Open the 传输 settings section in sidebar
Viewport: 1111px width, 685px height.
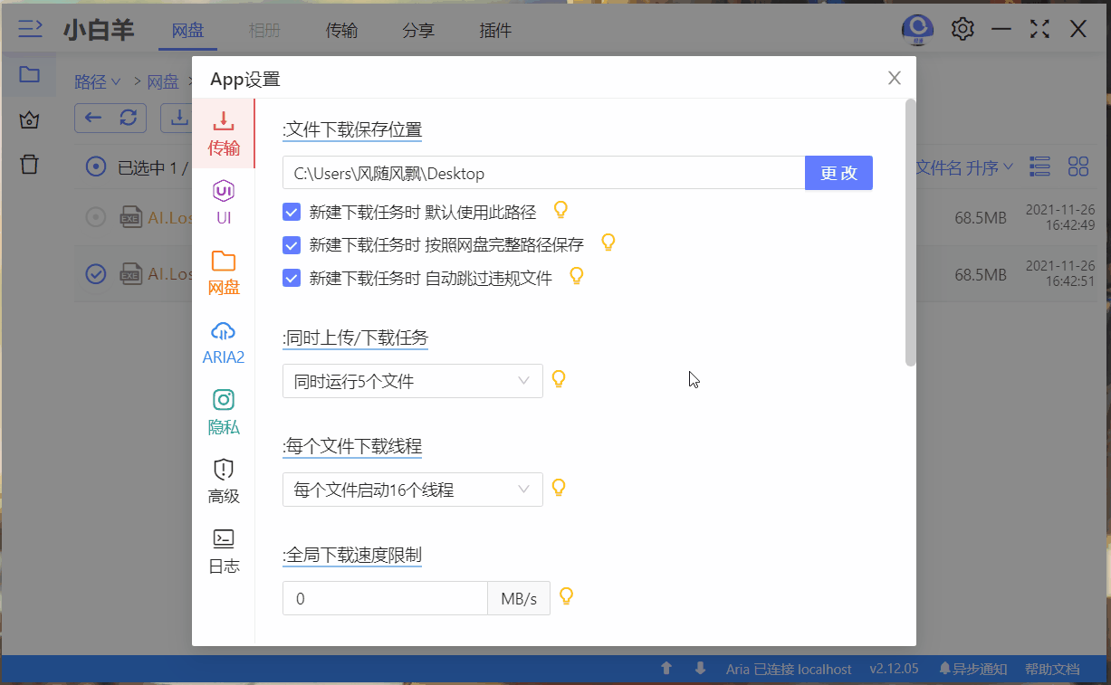pyautogui.click(x=224, y=134)
